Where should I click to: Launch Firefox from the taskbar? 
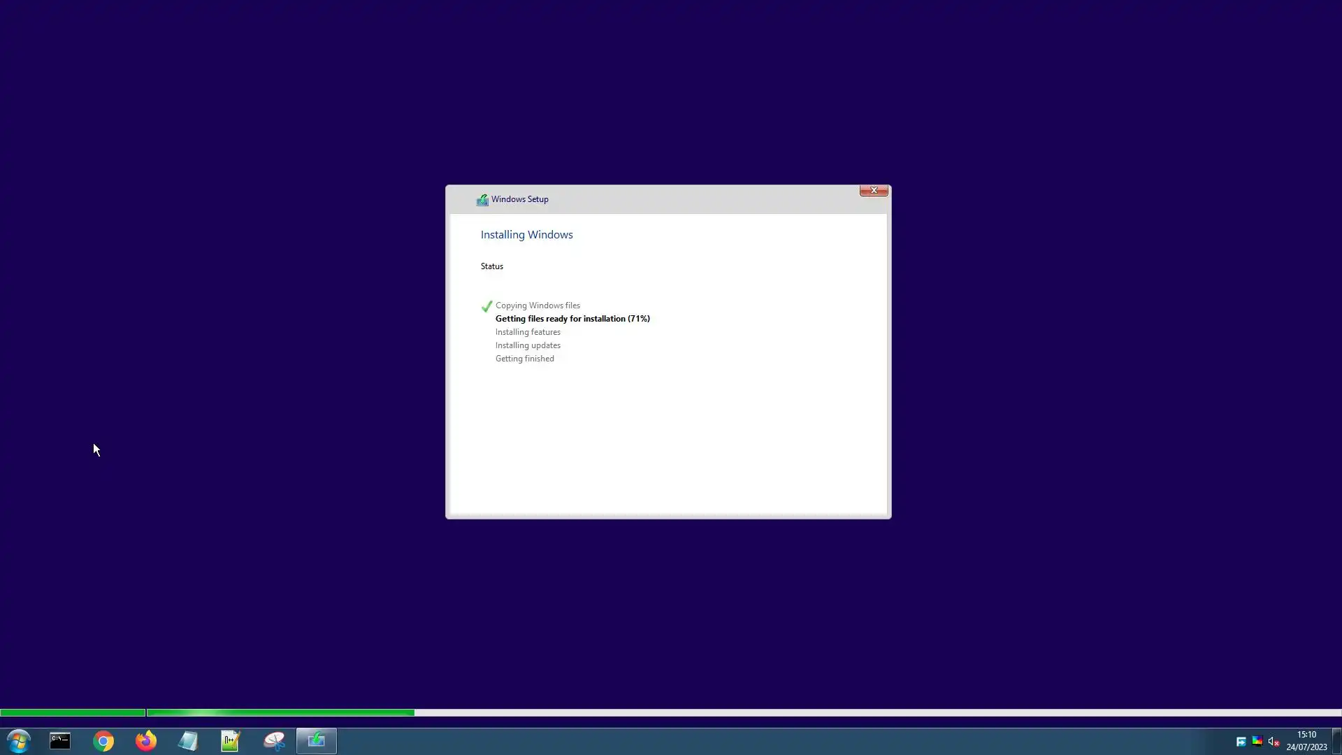(x=146, y=740)
